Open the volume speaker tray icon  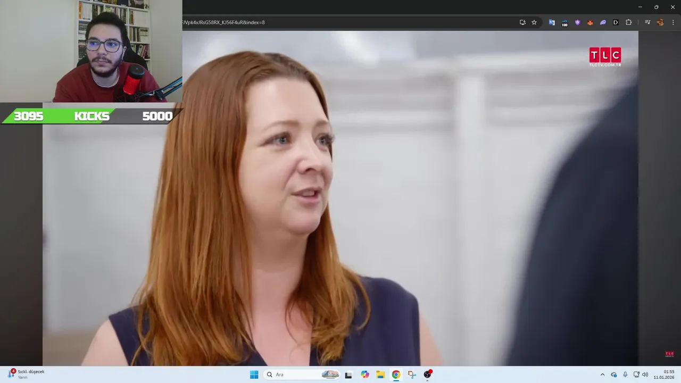[x=645, y=374]
